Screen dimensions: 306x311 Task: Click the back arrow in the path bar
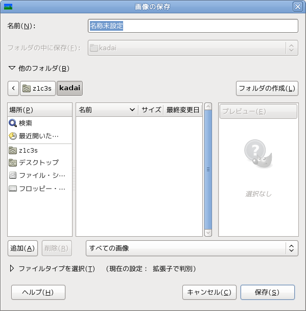(13, 88)
